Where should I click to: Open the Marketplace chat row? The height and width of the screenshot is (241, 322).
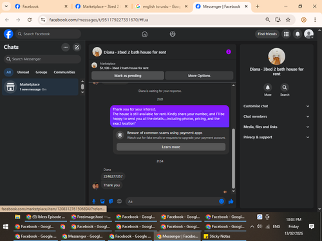click(40, 87)
